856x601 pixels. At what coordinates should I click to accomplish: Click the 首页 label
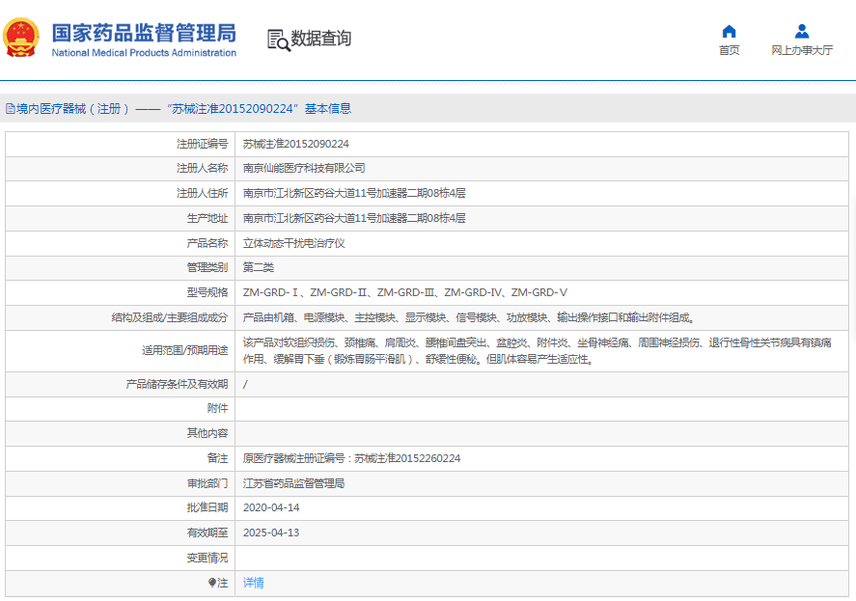coord(729,50)
